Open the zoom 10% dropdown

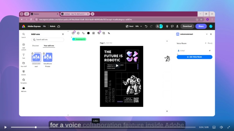tap(138, 26)
